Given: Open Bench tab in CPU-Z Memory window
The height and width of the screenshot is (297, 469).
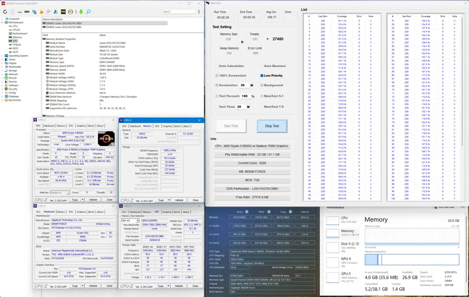Looking at the screenshot, I should point(177,126).
